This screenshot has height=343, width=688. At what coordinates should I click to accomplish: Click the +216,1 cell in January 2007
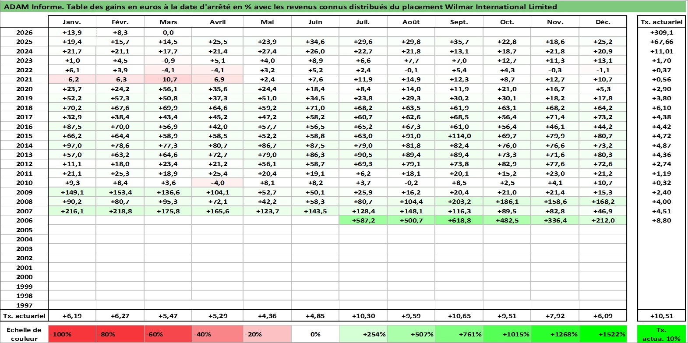pyautogui.click(x=72, y=211)
